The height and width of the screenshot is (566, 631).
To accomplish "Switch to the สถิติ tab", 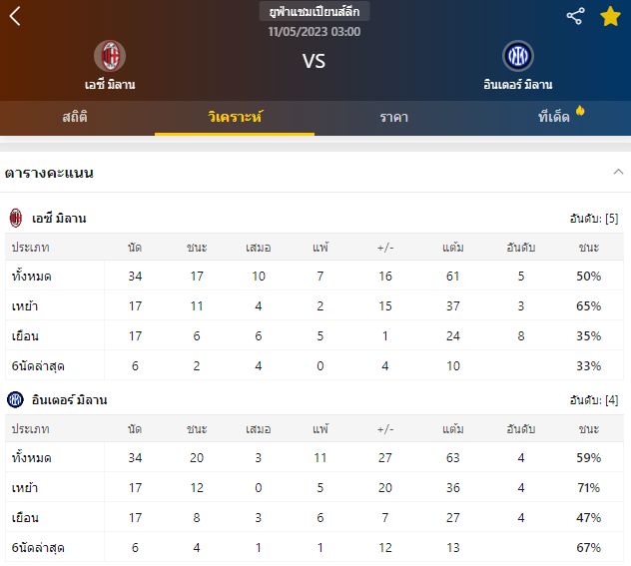I will (x=75, y=117).
